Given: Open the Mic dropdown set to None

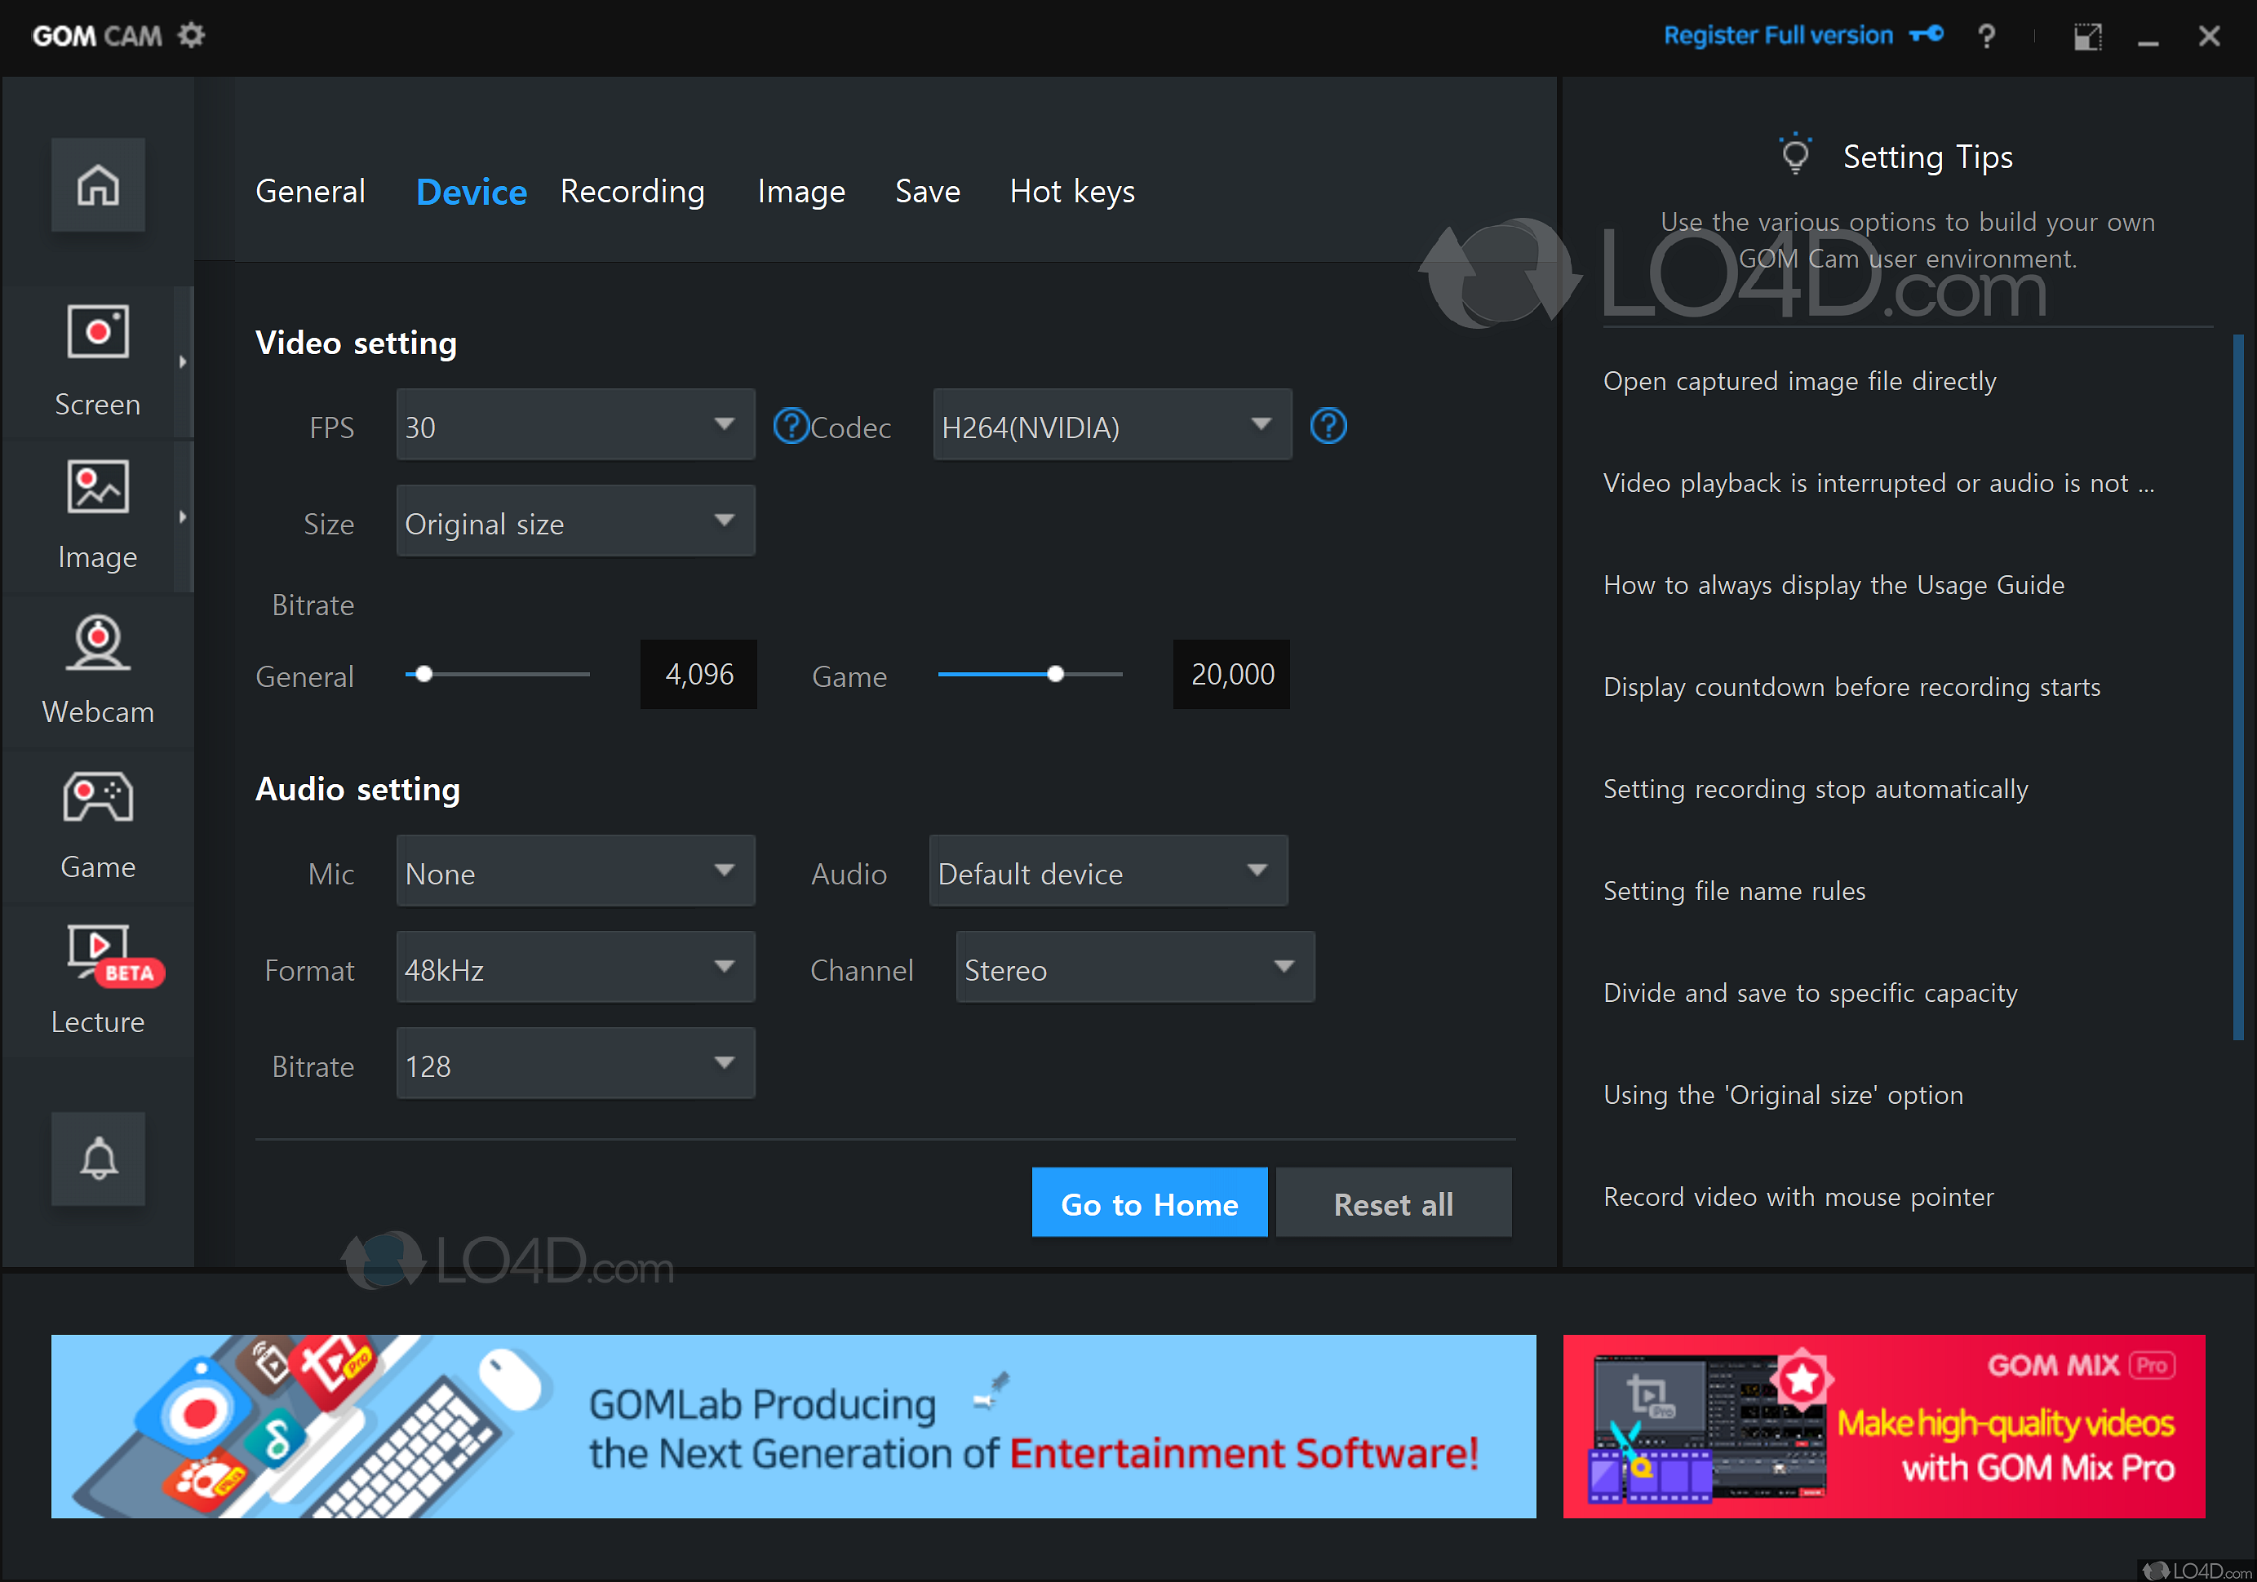Looking at the screenshot, I should click(x=576, y=871).
